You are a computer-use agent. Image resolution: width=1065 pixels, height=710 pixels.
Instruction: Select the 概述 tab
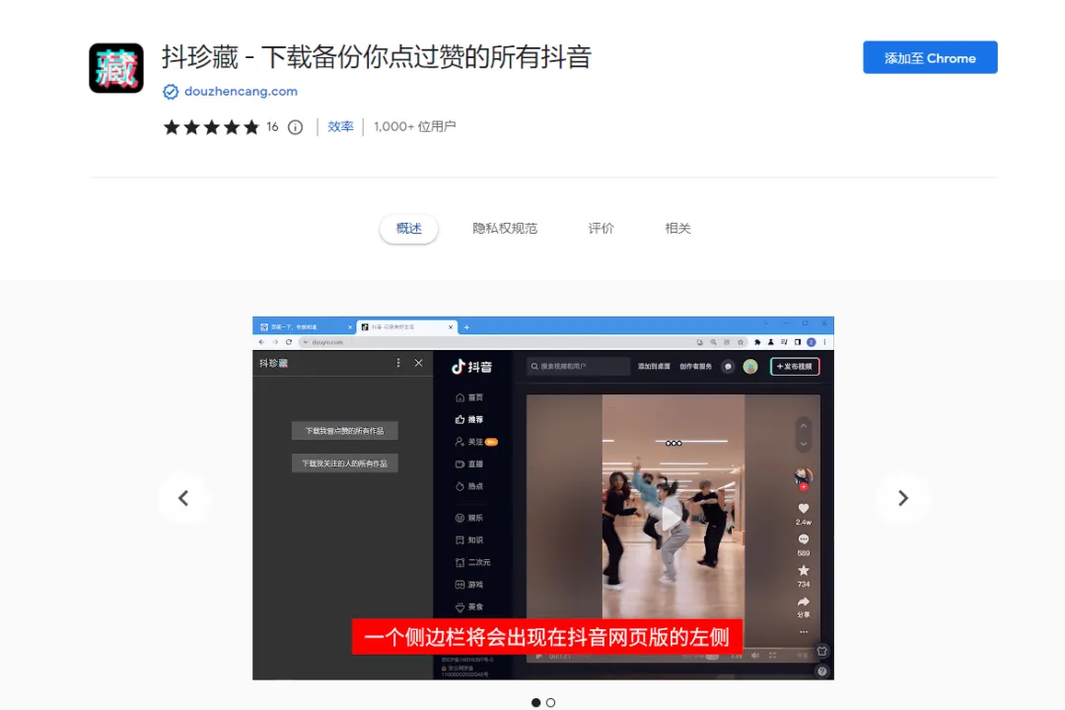click(409, 229)
